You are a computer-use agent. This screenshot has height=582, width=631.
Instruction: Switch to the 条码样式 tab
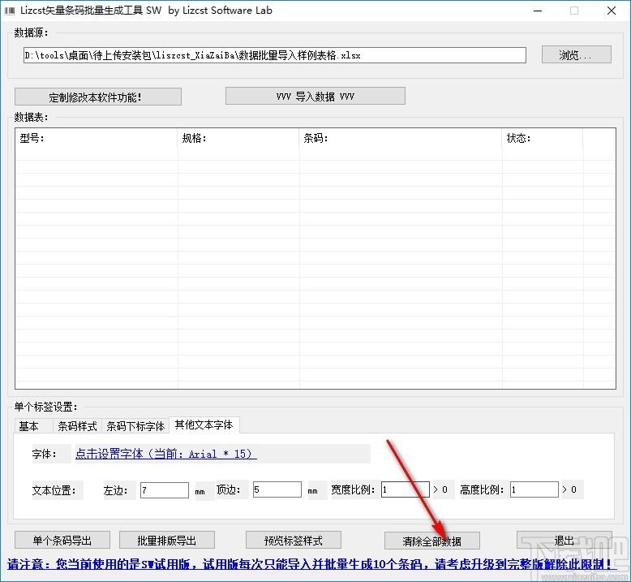(77, 425)
